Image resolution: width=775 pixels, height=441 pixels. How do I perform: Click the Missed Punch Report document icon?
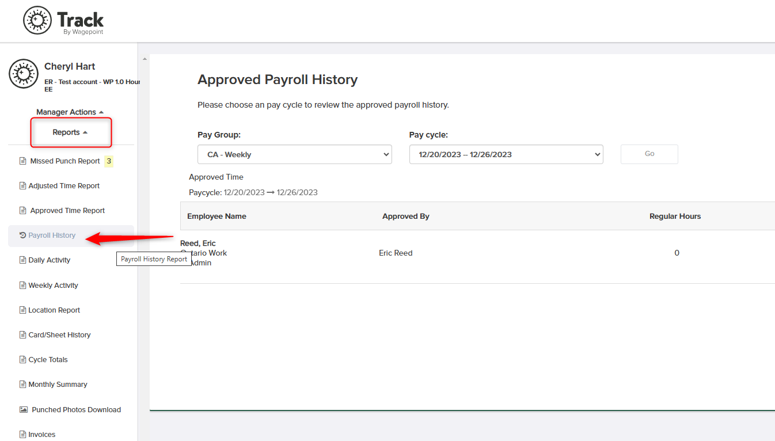point(23,161)
